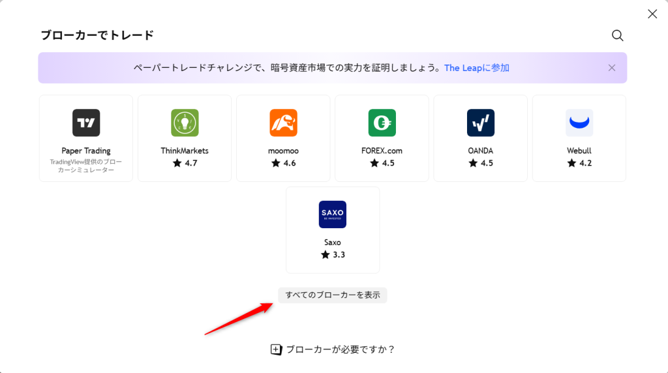Close the broker trade dialog
668x373 pixels.
click(x=652, y=14)
